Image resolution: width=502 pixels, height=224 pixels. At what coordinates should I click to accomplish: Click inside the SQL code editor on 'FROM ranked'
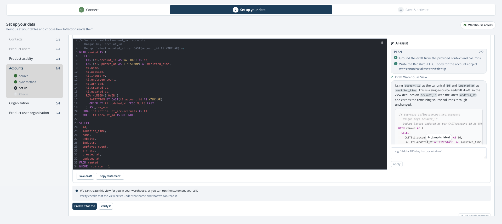89,162
